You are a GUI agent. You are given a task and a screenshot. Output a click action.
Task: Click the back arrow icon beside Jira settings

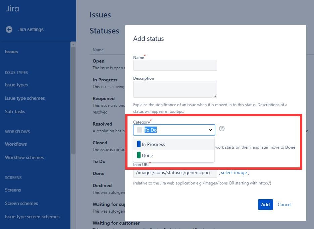(x=9, y=29)
